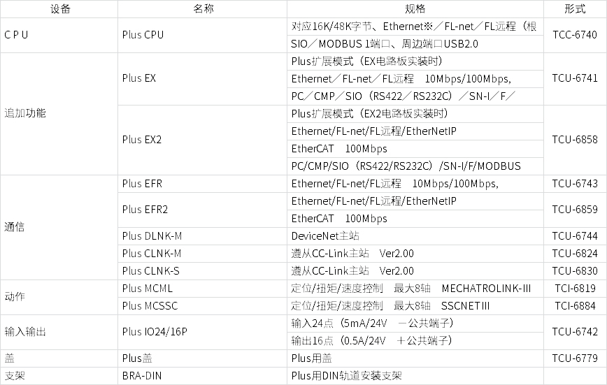Click the 名称 column header

click(x=202, y=9)
